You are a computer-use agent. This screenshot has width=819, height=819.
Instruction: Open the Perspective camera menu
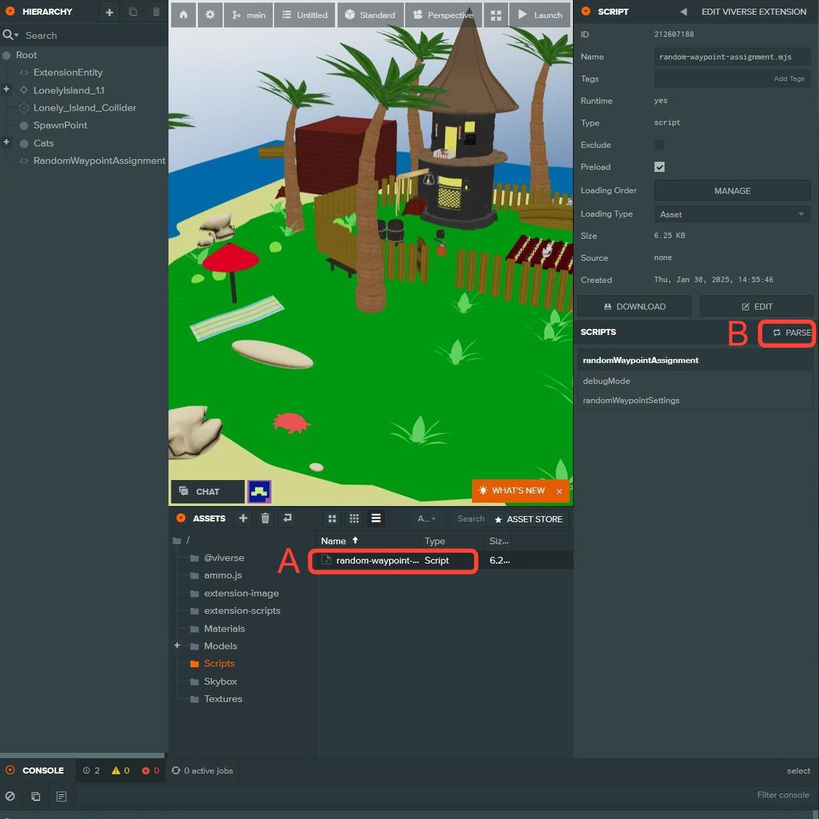(x=443, y=15)
